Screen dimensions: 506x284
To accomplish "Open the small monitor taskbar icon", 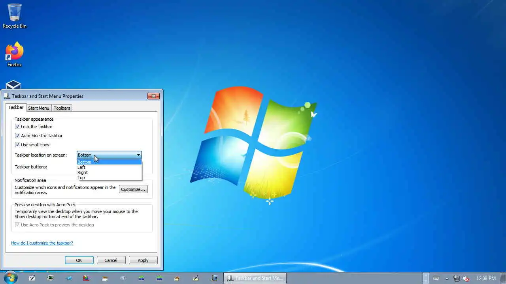I will tap(50, 278).
